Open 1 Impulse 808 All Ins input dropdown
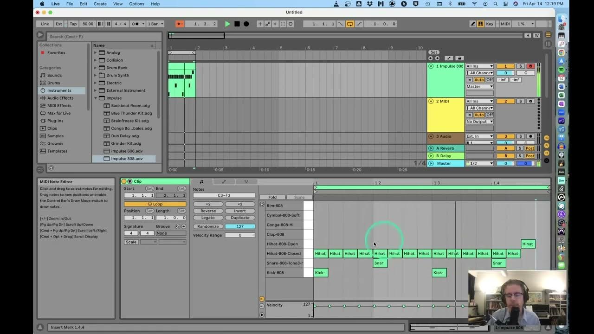Image resolution: width=594 pixels, height=334 pixels. click(480, 66)
